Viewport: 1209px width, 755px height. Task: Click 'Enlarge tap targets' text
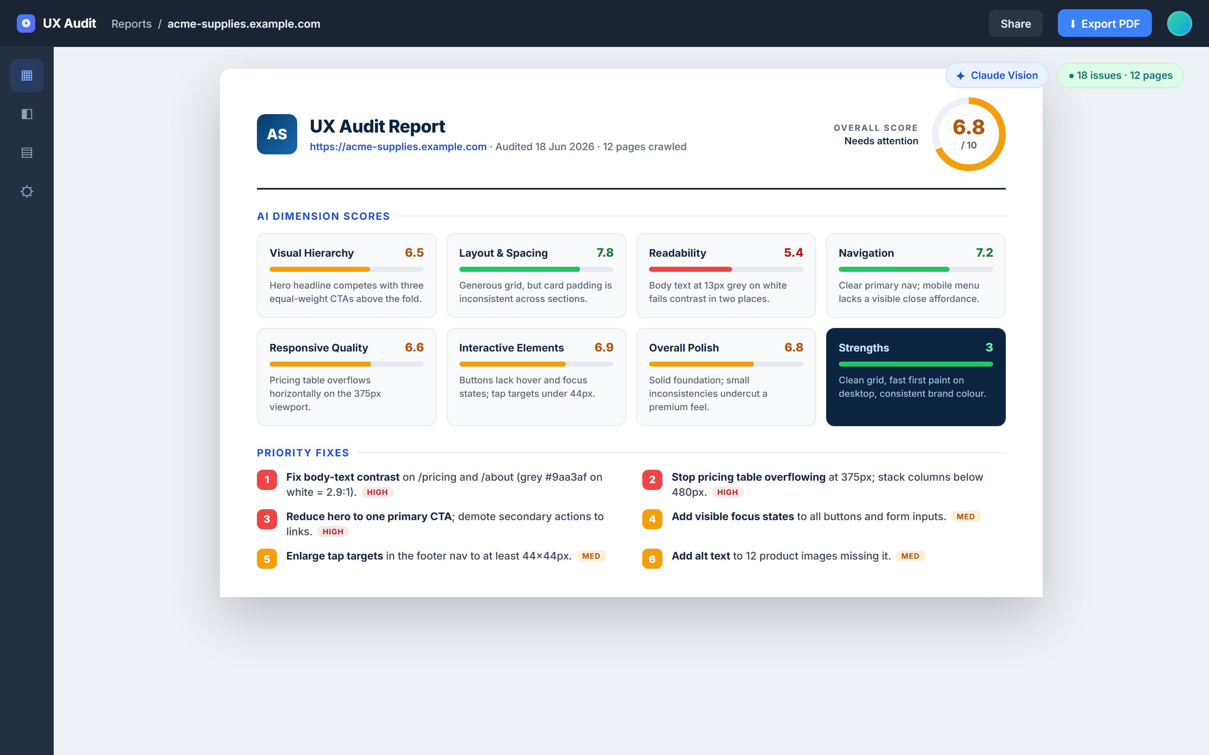[335, 556]
